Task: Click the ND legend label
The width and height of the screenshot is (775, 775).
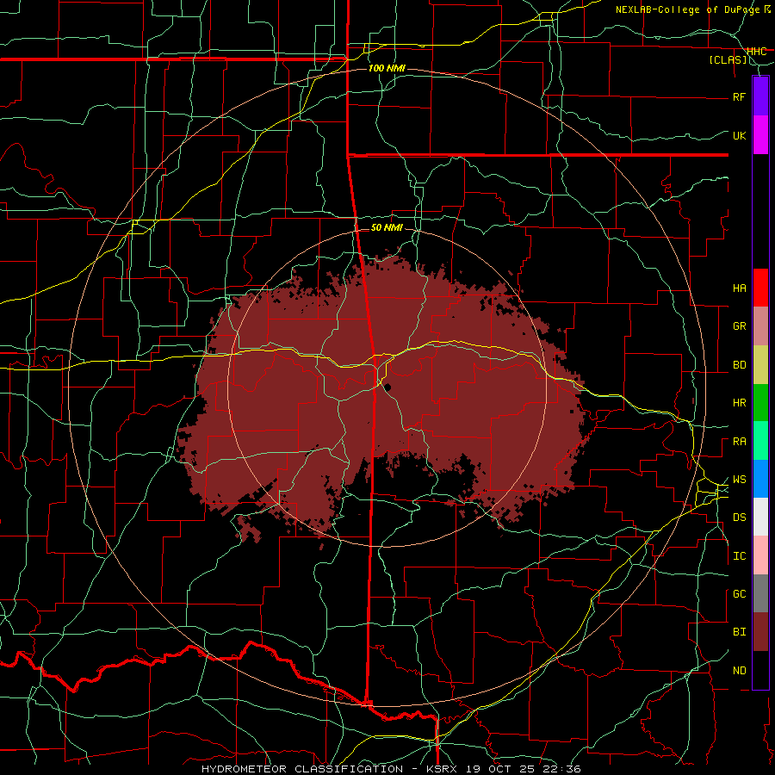Action: [x=739, y=671]
